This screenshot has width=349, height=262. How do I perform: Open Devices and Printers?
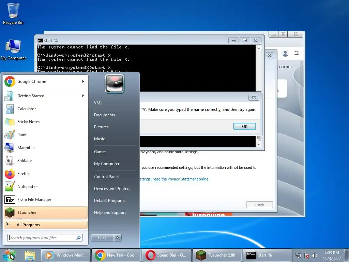tap(112, 189)
